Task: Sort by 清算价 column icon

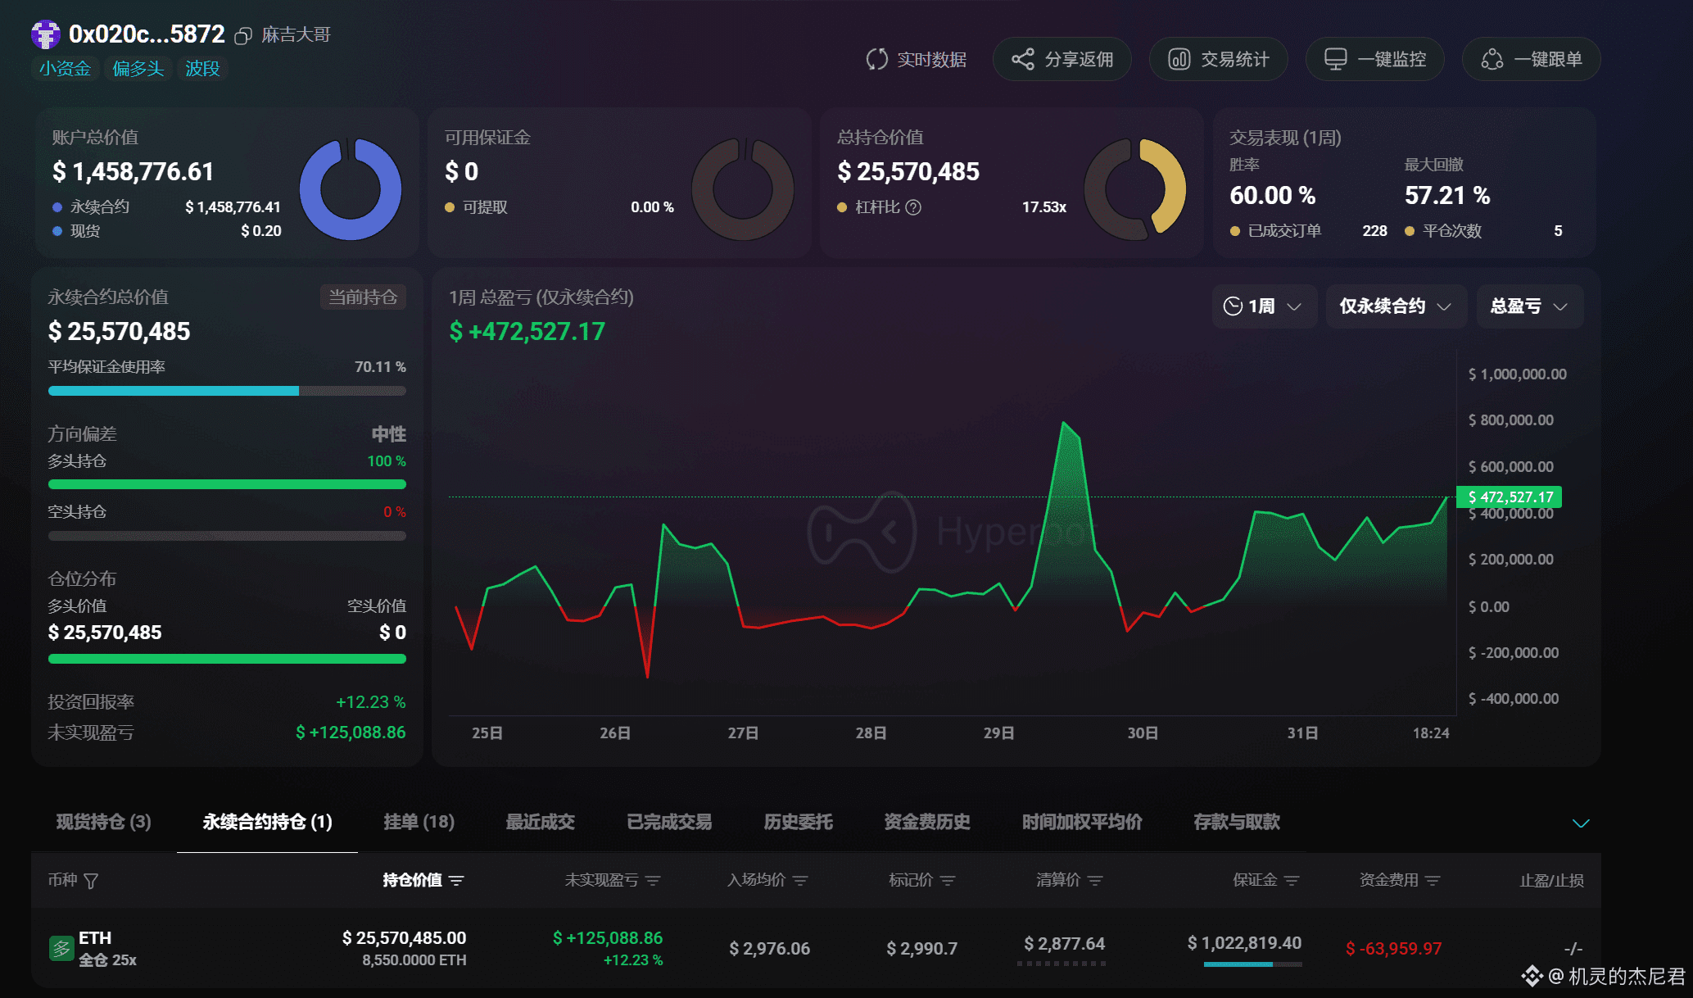Action: (1095, 881)
